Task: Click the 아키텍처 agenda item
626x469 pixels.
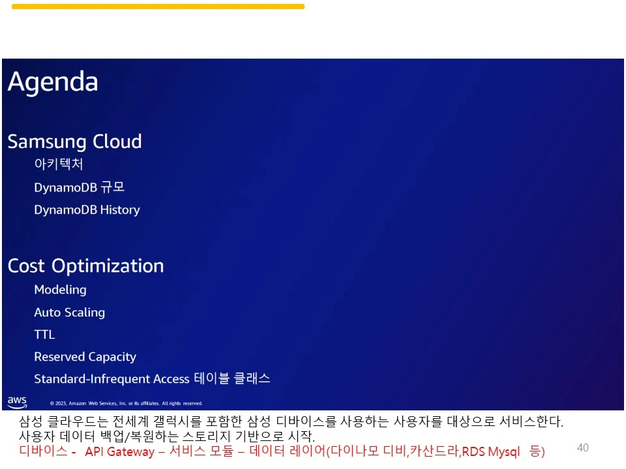Action: [x=59, y=164]
